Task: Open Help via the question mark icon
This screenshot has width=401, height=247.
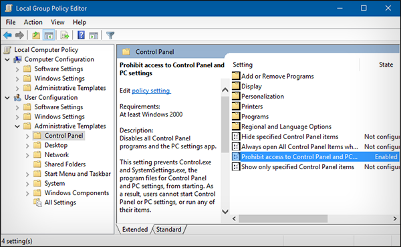Action: pyautogui.click(x=81, y=35)
